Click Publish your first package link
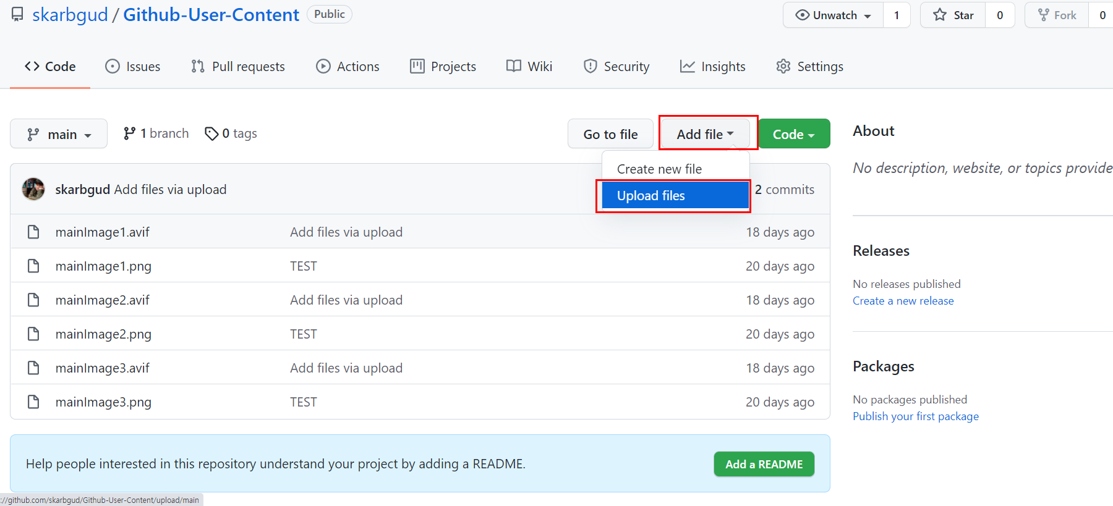Image resolution: width=1113 pixels, height=506 pixels. pos(916,416)
